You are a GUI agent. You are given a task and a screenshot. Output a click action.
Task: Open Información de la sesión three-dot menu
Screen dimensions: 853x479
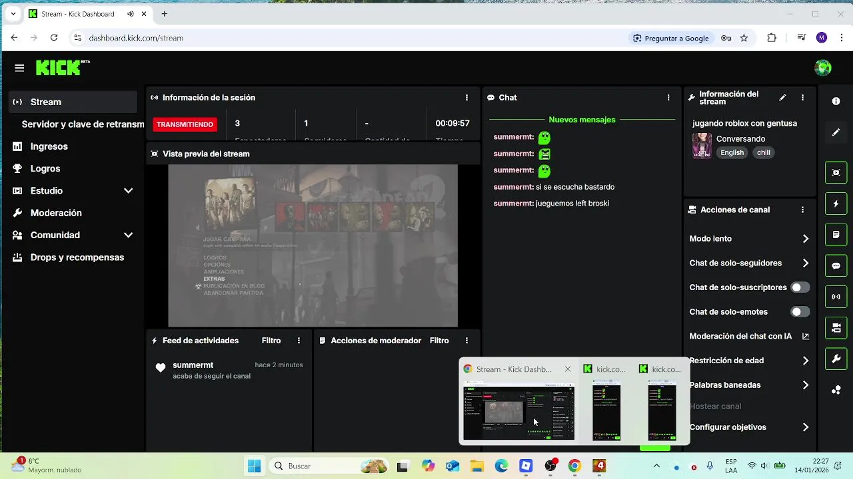[466, 98]
